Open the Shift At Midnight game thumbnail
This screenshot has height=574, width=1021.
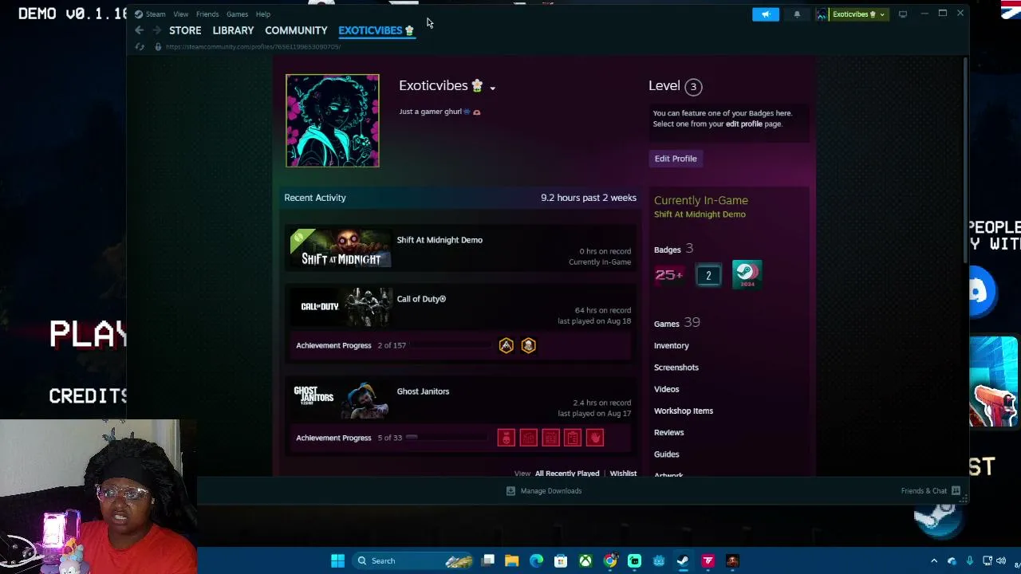(x=341, y=248)
